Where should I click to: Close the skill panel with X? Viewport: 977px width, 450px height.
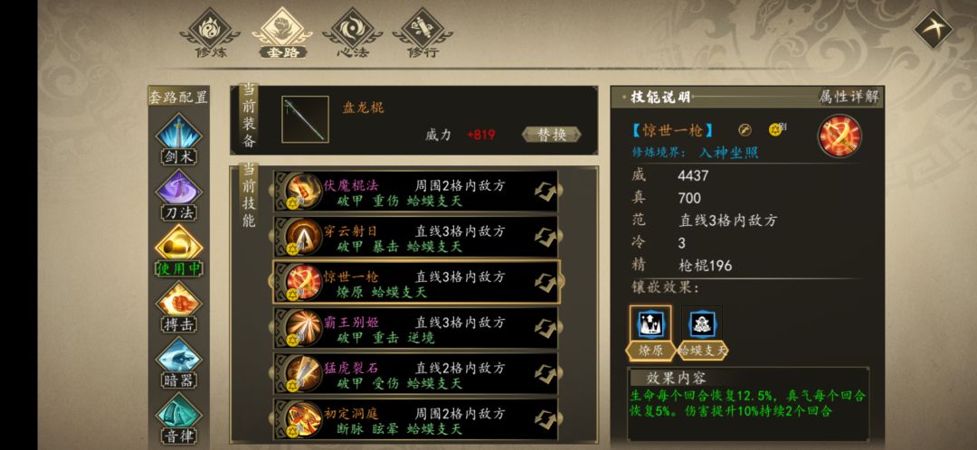(933, 29)
